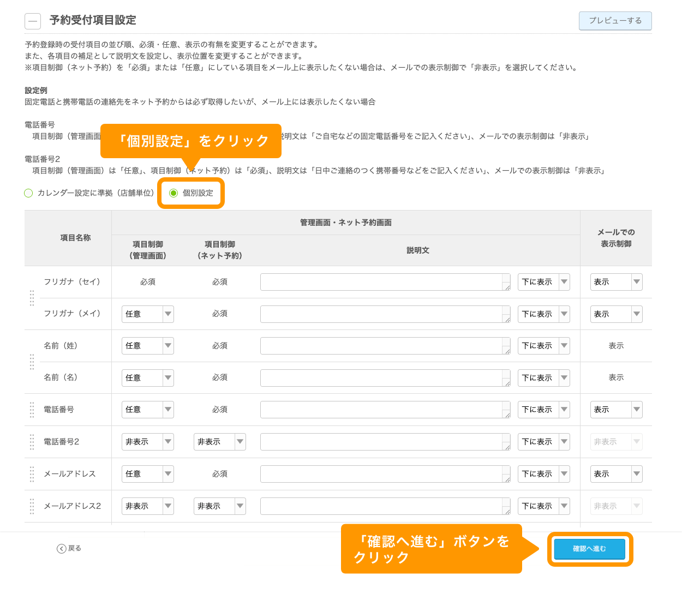
Task: Click description text field for フリガナ（メイ）
Action: click(x=385, y=314)
